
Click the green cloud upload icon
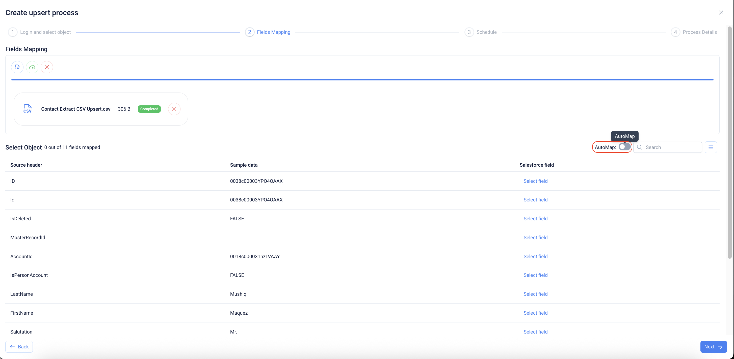(x=32, y=67)
